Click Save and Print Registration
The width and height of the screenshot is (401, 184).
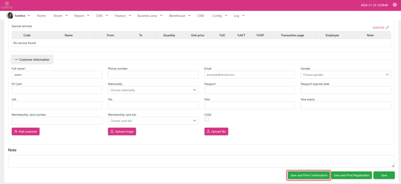click(351, 175)
